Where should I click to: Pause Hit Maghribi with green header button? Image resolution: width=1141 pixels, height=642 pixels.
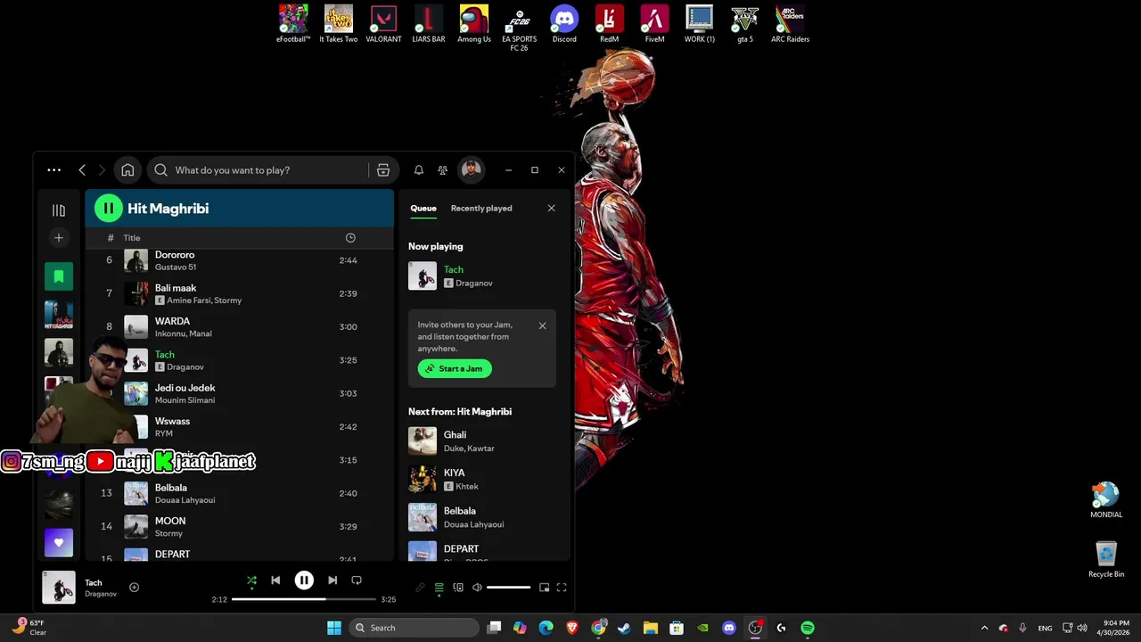pos(108,209)
